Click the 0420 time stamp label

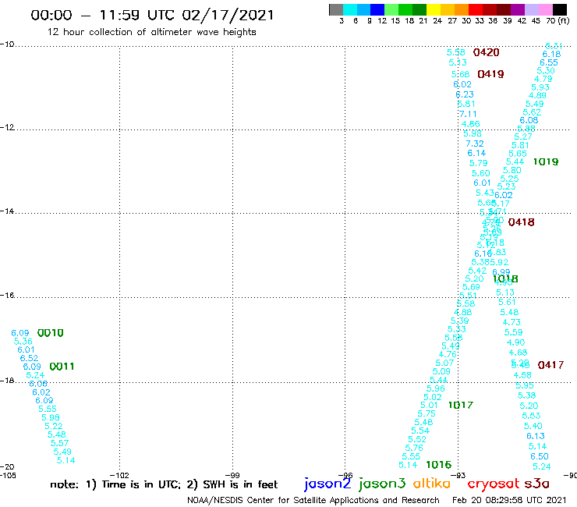click(486, 52)
